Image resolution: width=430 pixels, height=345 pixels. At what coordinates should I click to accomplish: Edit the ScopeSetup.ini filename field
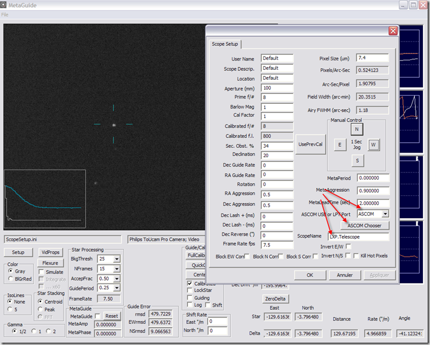(62, 239)
